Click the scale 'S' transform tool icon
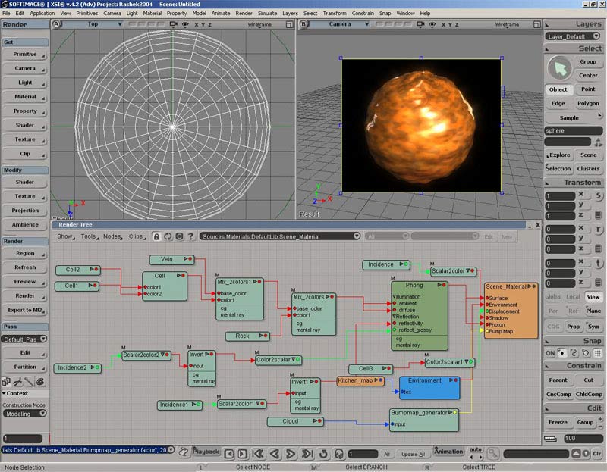 pos(599,195)
